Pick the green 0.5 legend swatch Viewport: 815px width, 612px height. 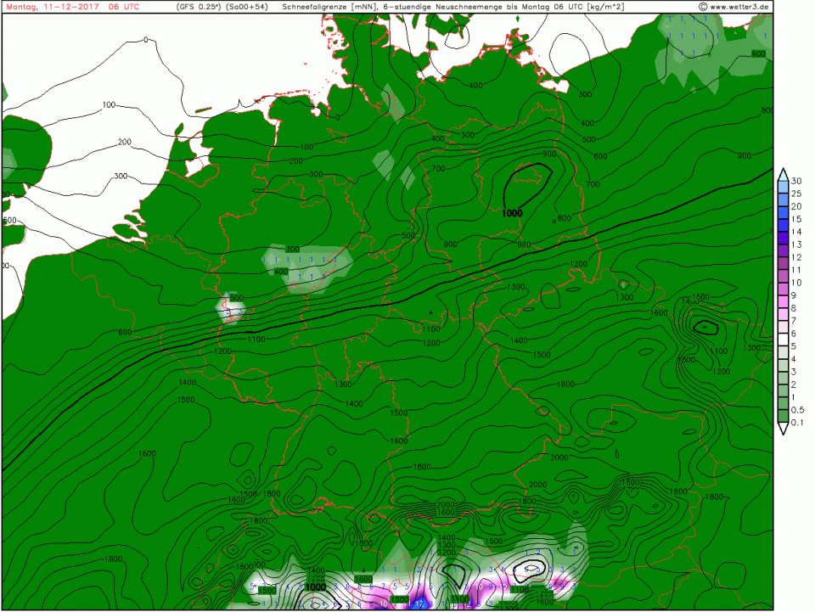(x=782, y=403)
